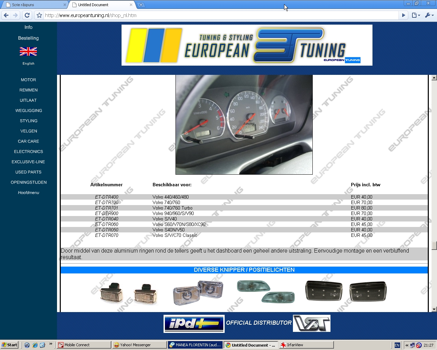Click article number ET-DTR701
Screen dimensions: 437x350
point(107,208)
